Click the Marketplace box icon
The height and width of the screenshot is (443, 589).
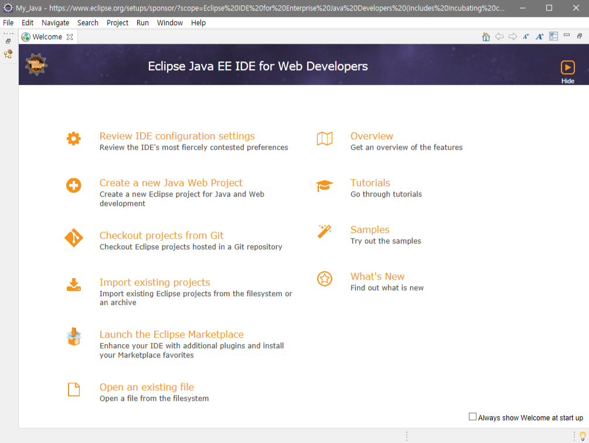click(x=74, y=337)
